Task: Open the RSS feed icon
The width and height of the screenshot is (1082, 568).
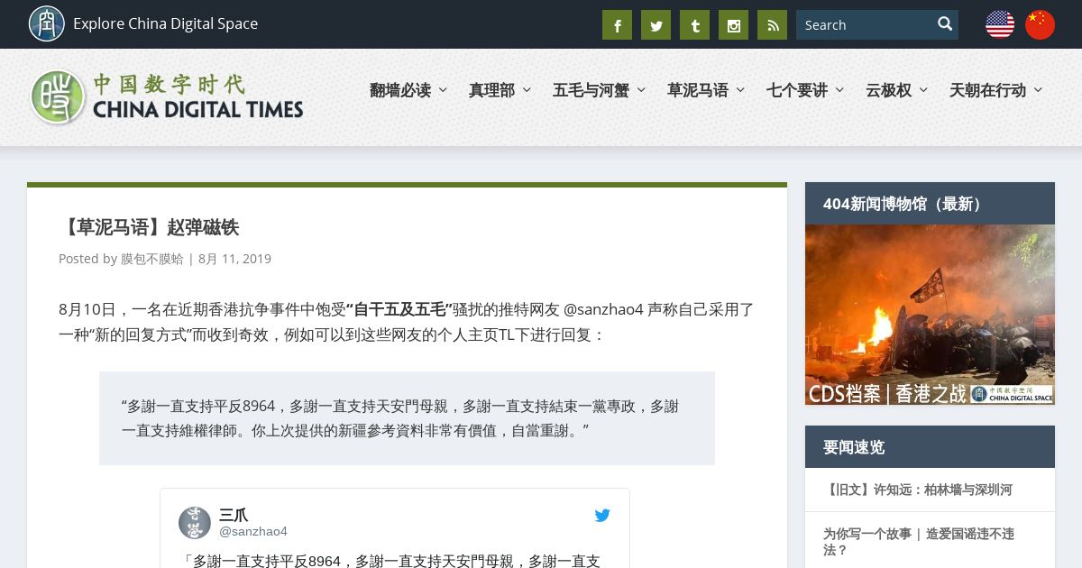Action: (x=772, y=25)
